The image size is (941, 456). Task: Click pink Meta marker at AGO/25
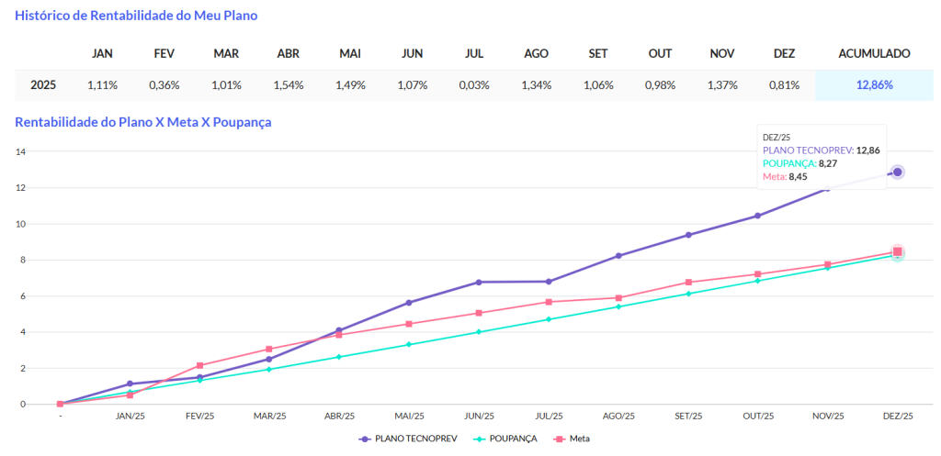(x=618, y=298)
